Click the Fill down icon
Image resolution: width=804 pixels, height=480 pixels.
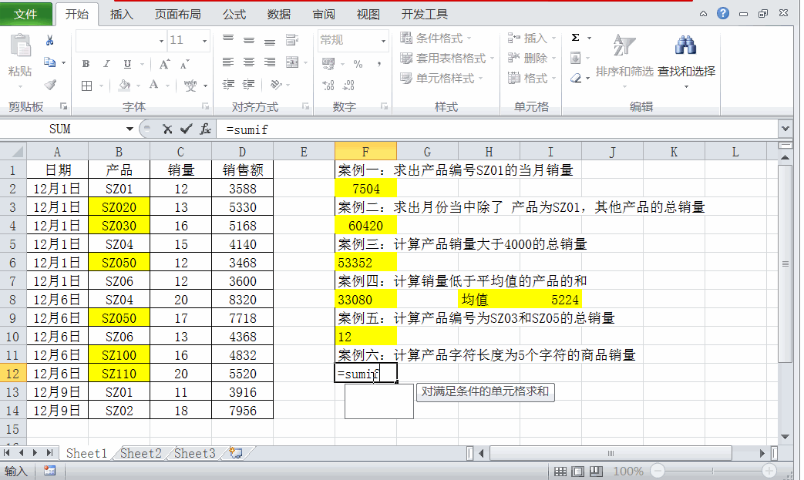[x=576, y=58]
